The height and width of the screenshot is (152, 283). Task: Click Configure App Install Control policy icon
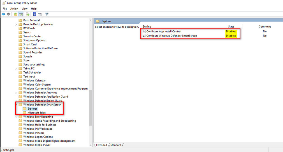[x=144, y=32]
